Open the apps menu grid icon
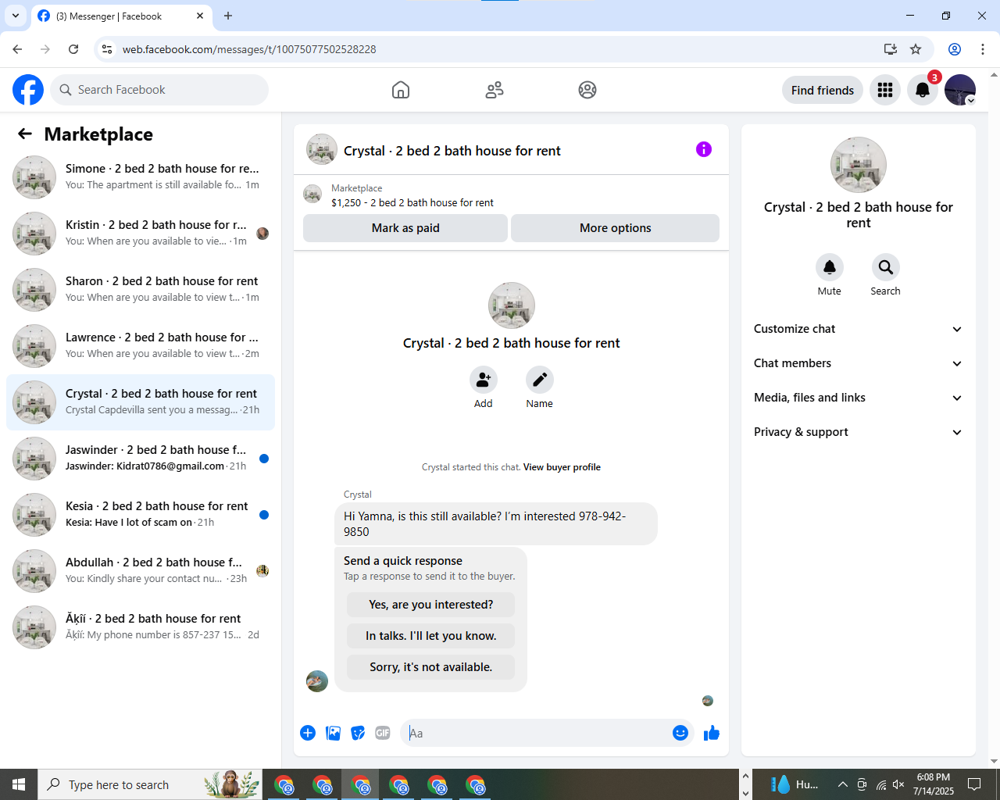The image size is (1000, 800). 885,90
